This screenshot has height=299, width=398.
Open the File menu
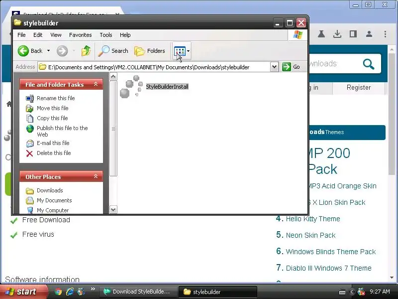click(21, 35)
